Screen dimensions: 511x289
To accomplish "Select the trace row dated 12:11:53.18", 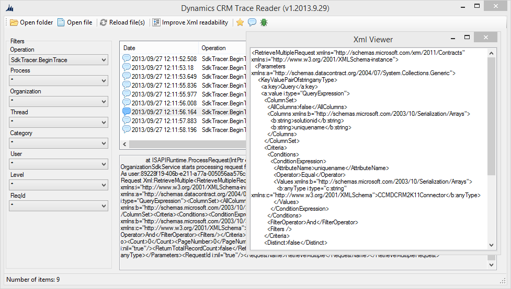I will pos(183,68).
